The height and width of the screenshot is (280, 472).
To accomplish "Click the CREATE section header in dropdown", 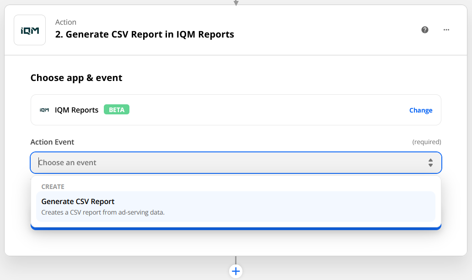I will coord(53,187).
